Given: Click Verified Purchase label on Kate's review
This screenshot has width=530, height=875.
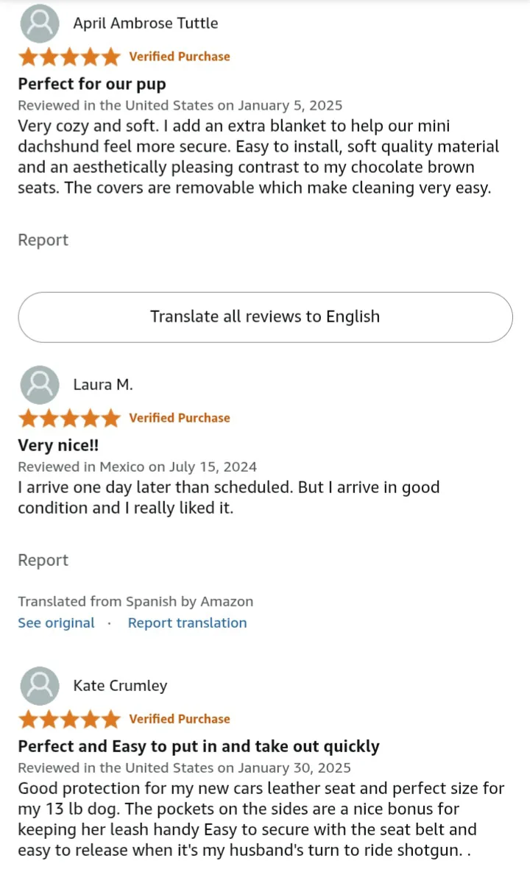Looking at the screenshot, I should pos(180,719).
